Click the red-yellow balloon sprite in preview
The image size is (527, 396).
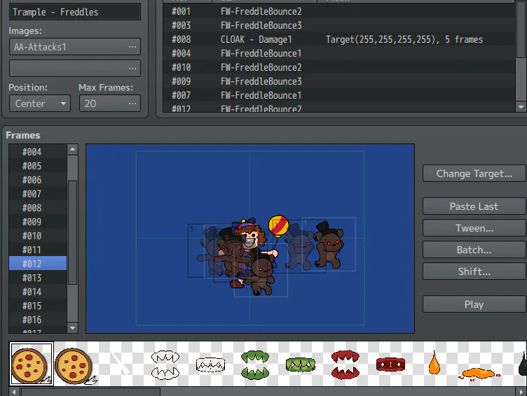coord(279,225)
